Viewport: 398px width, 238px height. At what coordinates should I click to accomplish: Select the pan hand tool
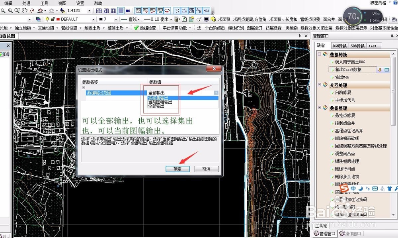point(24,11)
